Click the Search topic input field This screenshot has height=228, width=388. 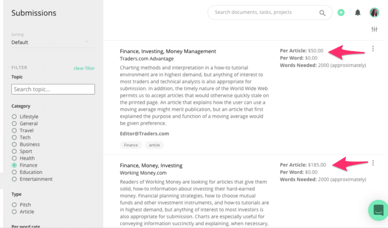(x=53, y=89)
